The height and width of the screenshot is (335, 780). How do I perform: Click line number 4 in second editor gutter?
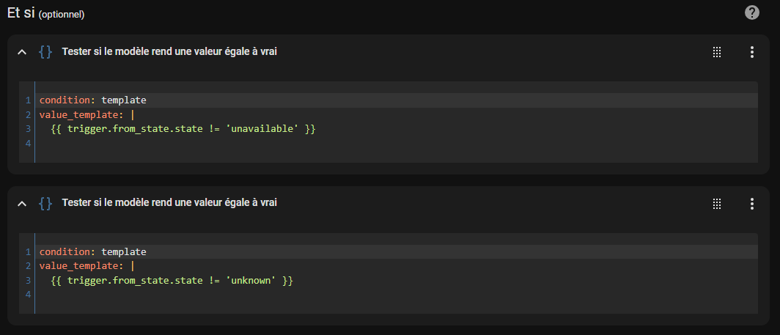pyautogui.click(x=28, y=295)
